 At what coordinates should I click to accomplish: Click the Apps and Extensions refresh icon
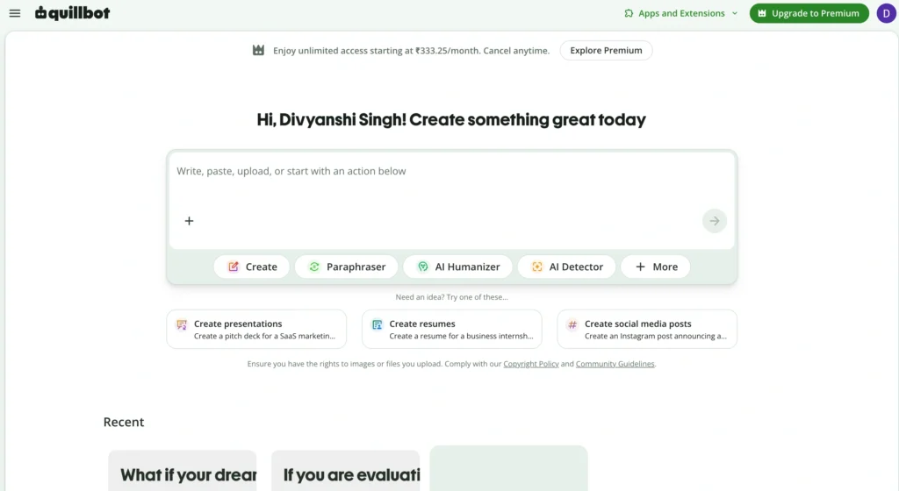[629, 13]
